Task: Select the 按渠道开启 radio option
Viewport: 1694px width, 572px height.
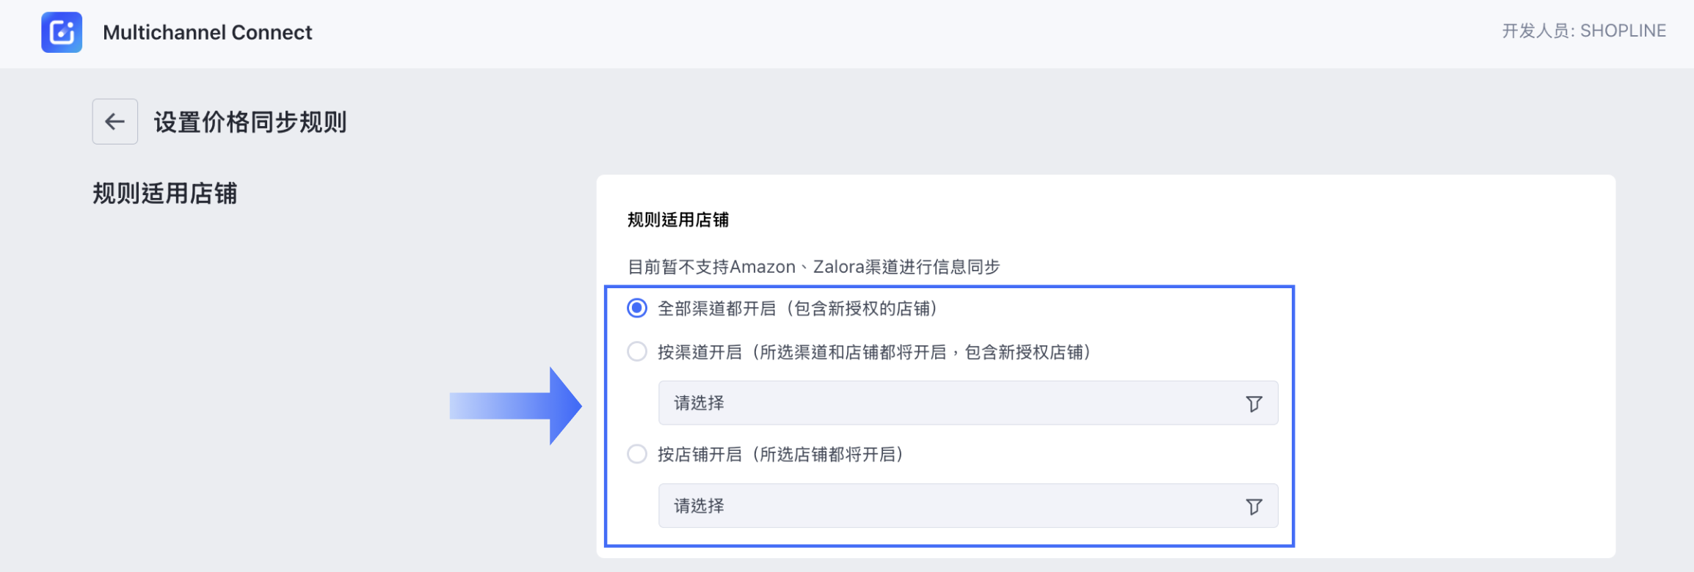Action: click(636, 352)
